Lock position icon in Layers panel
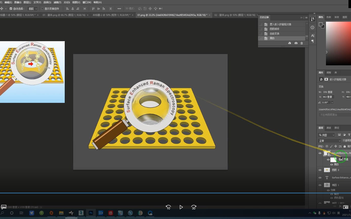The width and height of the screenshot is (351, 219). coord(336,146)
